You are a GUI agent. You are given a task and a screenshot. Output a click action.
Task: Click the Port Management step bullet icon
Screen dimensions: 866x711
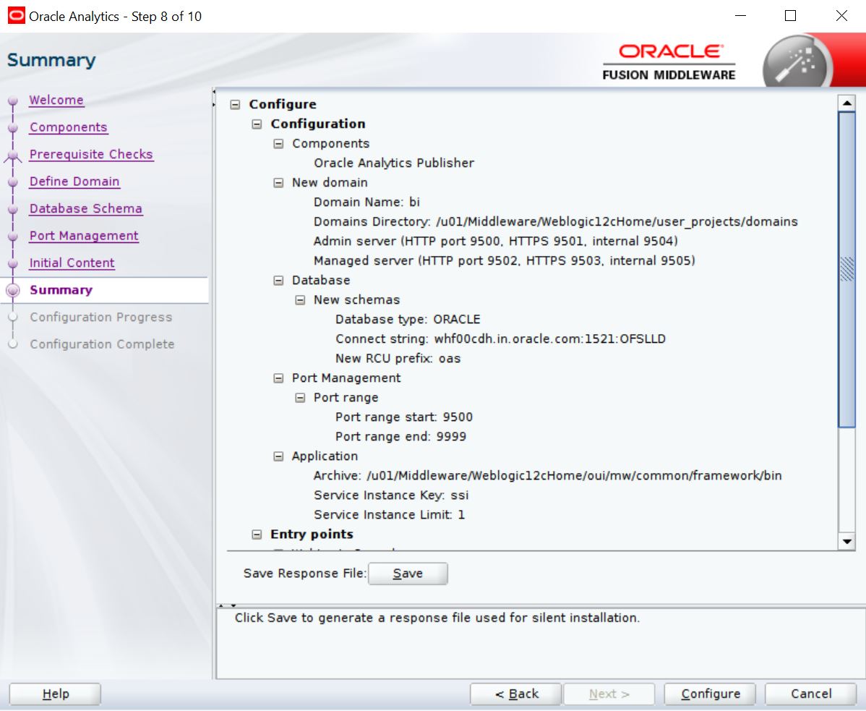[13, 237]
